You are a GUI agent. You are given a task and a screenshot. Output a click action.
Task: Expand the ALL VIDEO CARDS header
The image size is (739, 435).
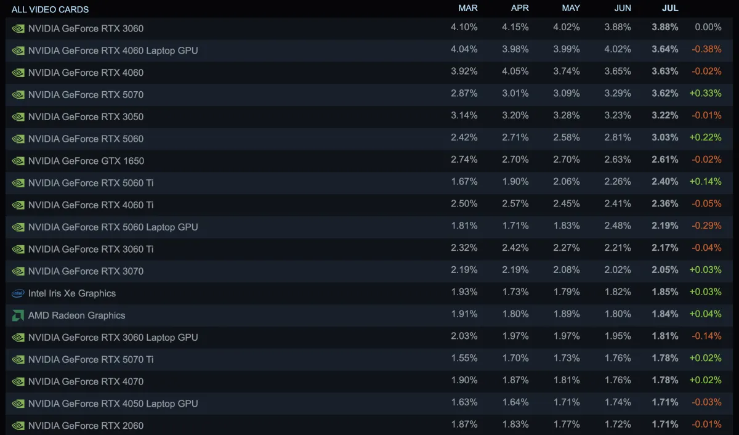click(x=50, y=9)
